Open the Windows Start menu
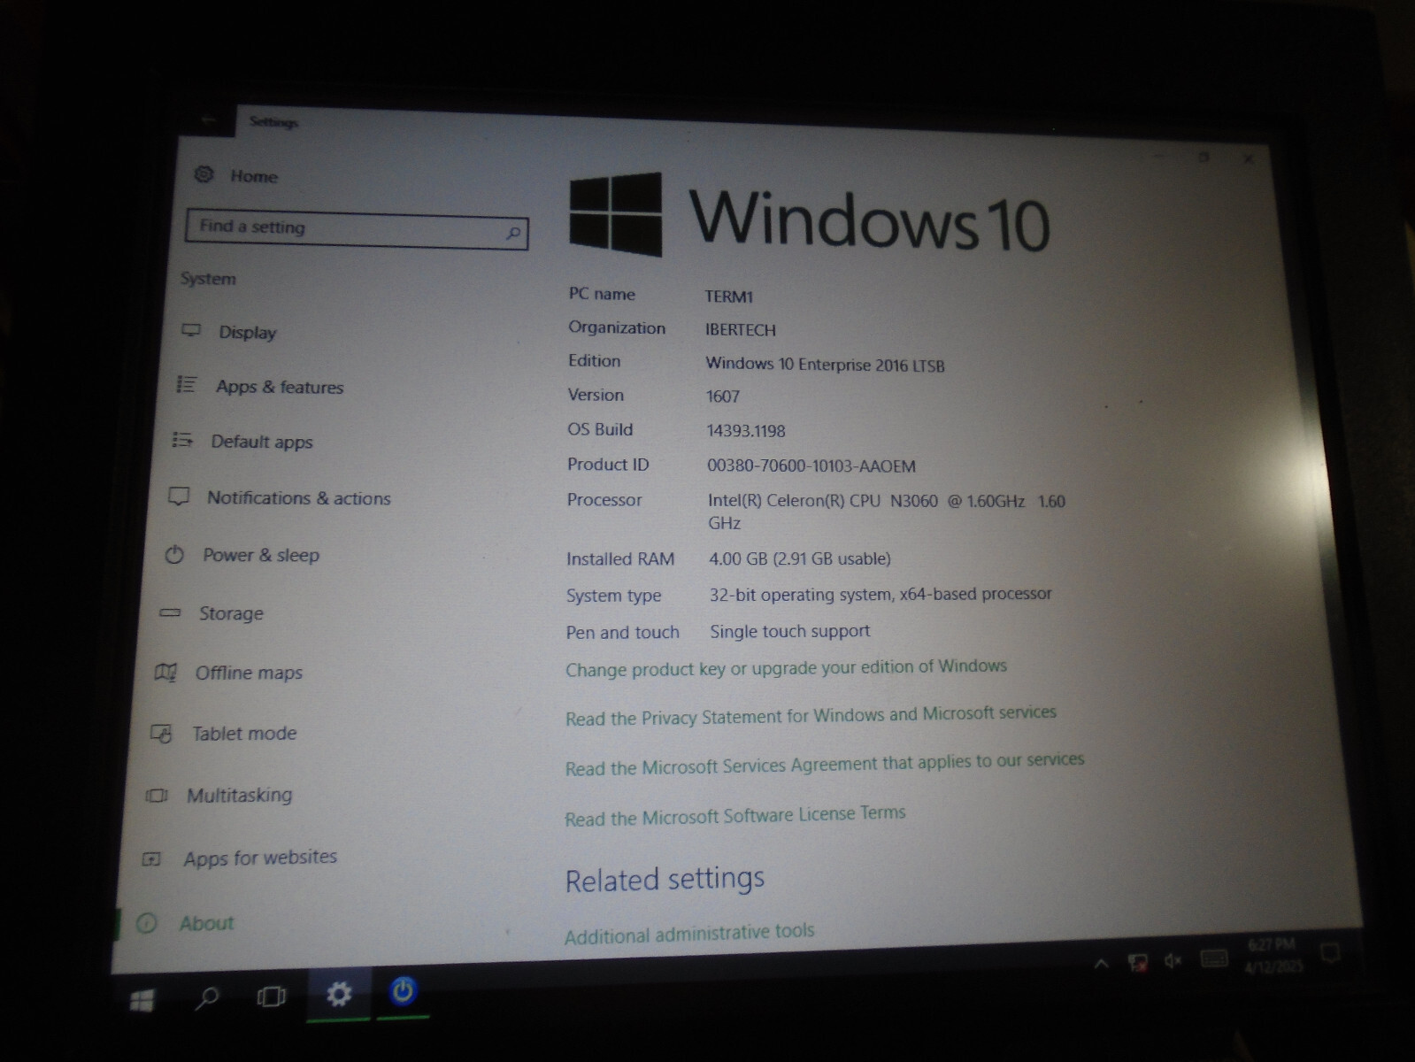This screenshot has height=1062, width=1415. (142, 999)
